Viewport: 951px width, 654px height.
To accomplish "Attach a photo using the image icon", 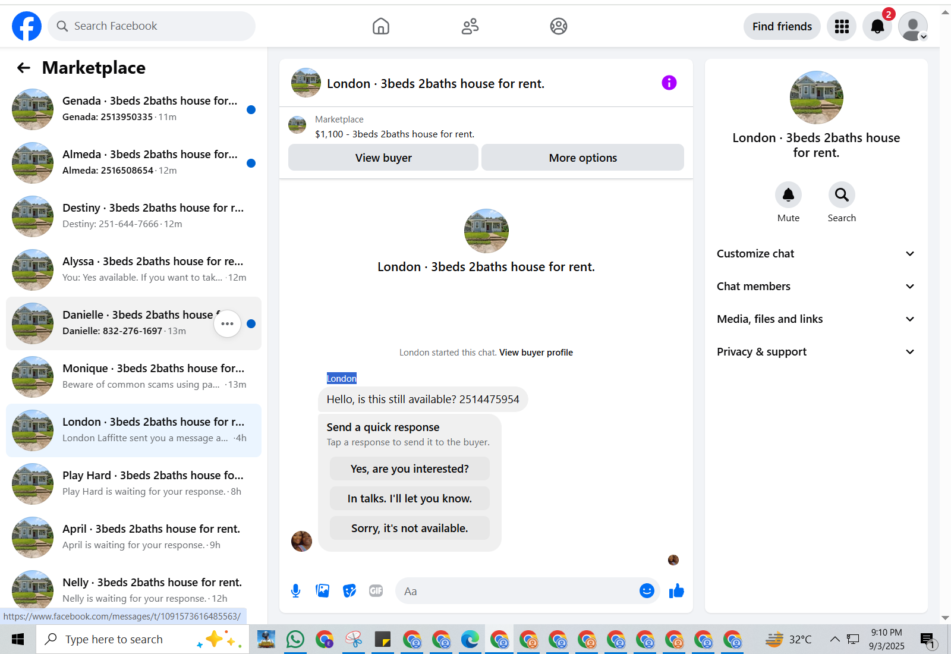I will [323, 591].
